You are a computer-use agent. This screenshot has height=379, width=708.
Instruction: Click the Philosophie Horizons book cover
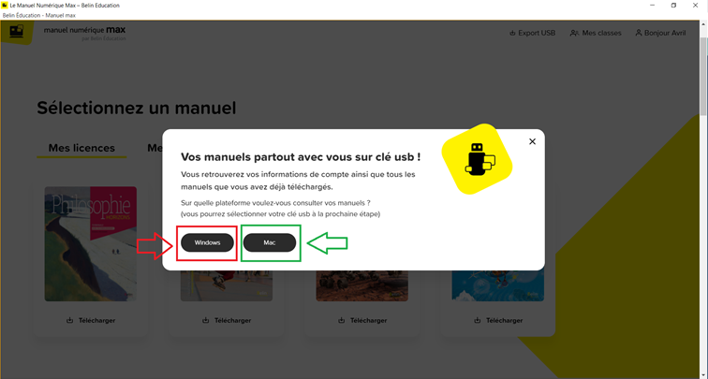tap(90, 243)
